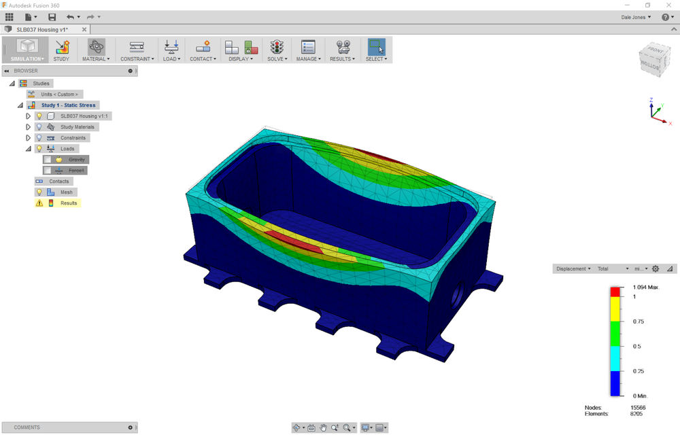Expand the Study Materials node
This screenshot has width=680, height=435.
click(x=28, y=127)
